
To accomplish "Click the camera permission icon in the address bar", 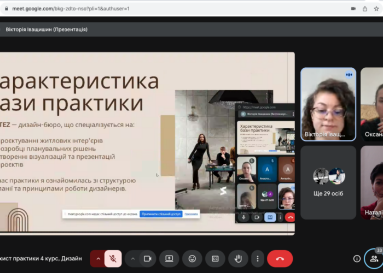I will tap(352, 8).
